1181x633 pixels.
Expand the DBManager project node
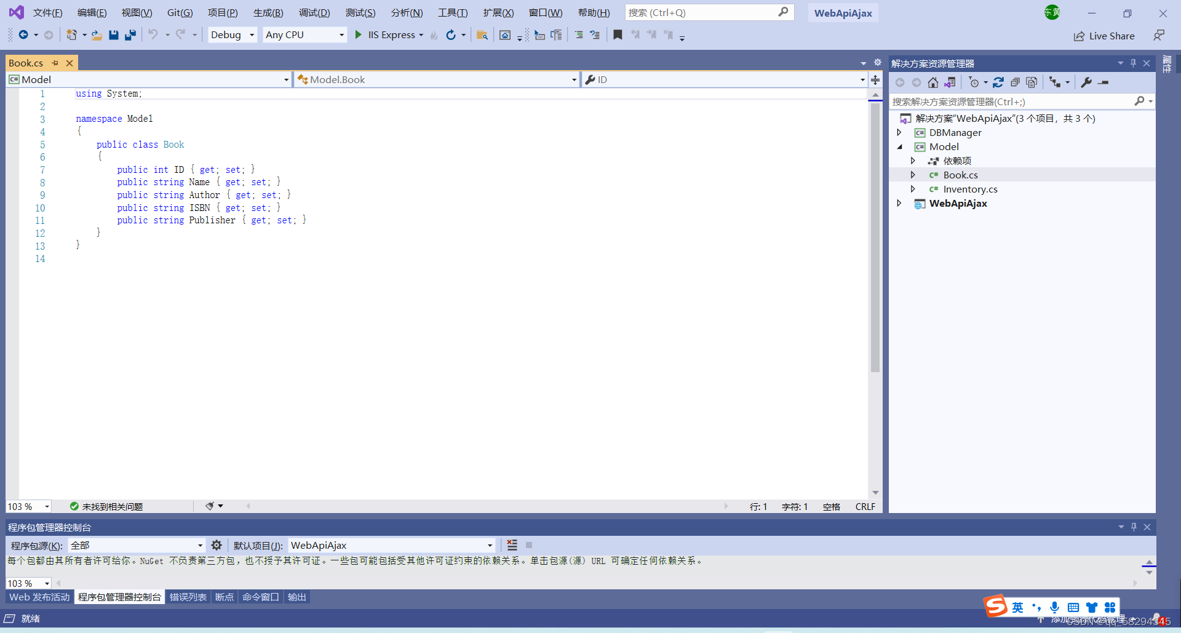point(900,132)
